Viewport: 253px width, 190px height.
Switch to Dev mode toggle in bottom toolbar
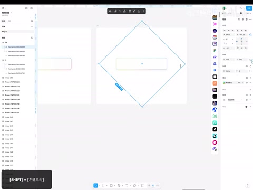pyautogui.click(x=158, y=185)
